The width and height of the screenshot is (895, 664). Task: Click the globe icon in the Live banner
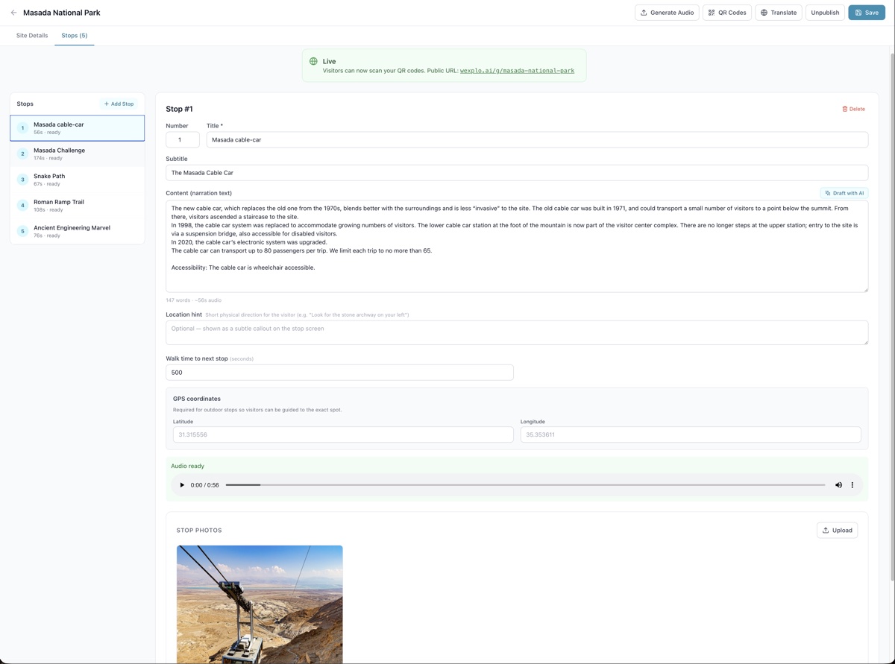[313, 61]
